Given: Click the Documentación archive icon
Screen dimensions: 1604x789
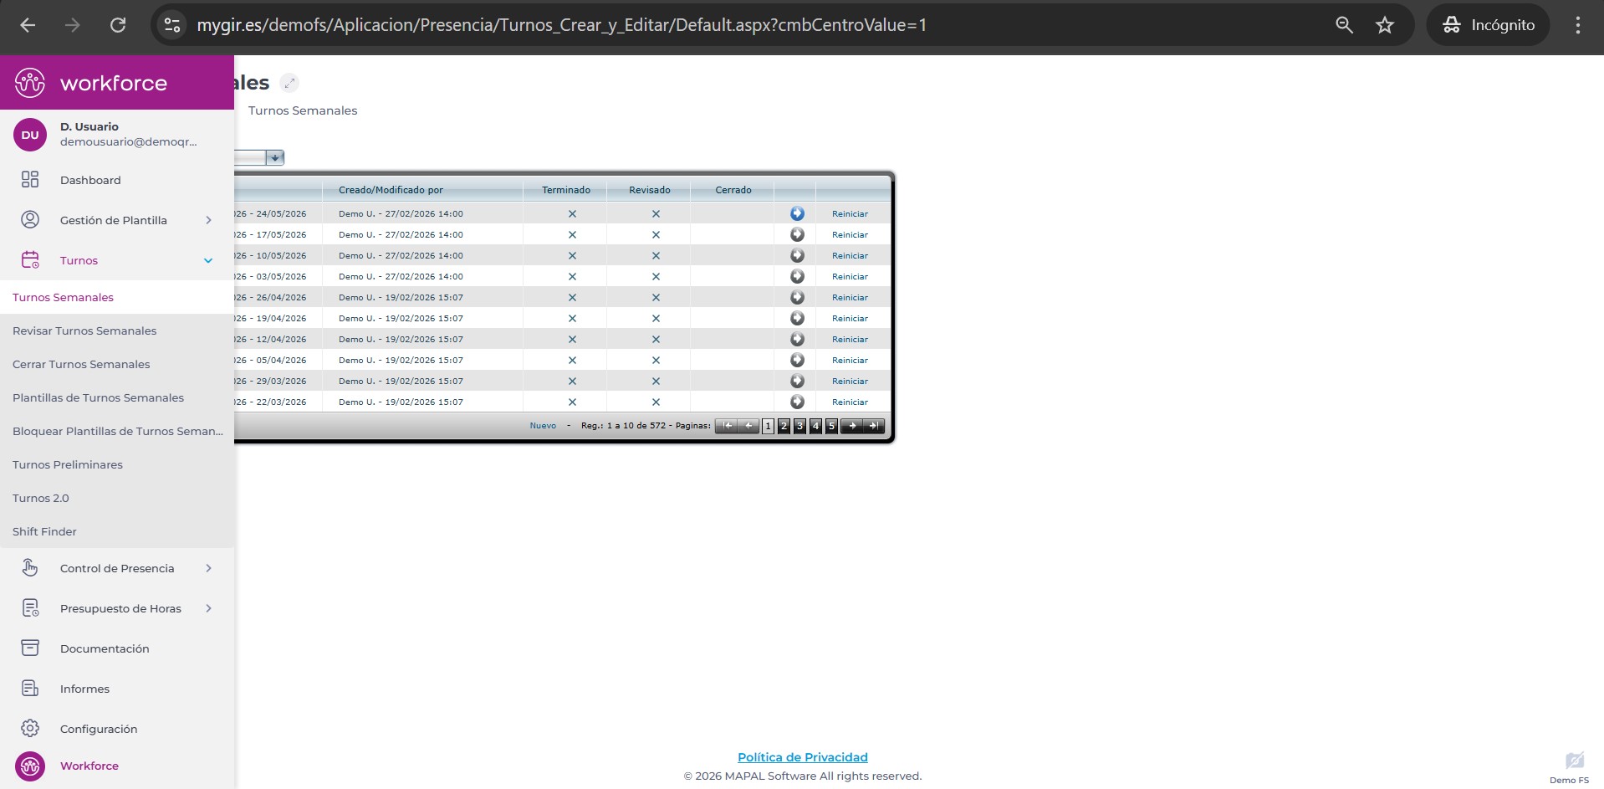Looking at the screenshot, I should click(x=30, y=648).
